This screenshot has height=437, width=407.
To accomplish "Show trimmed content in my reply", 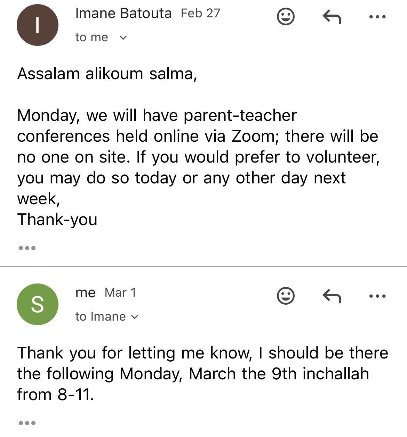I will (x=27, y=423).
